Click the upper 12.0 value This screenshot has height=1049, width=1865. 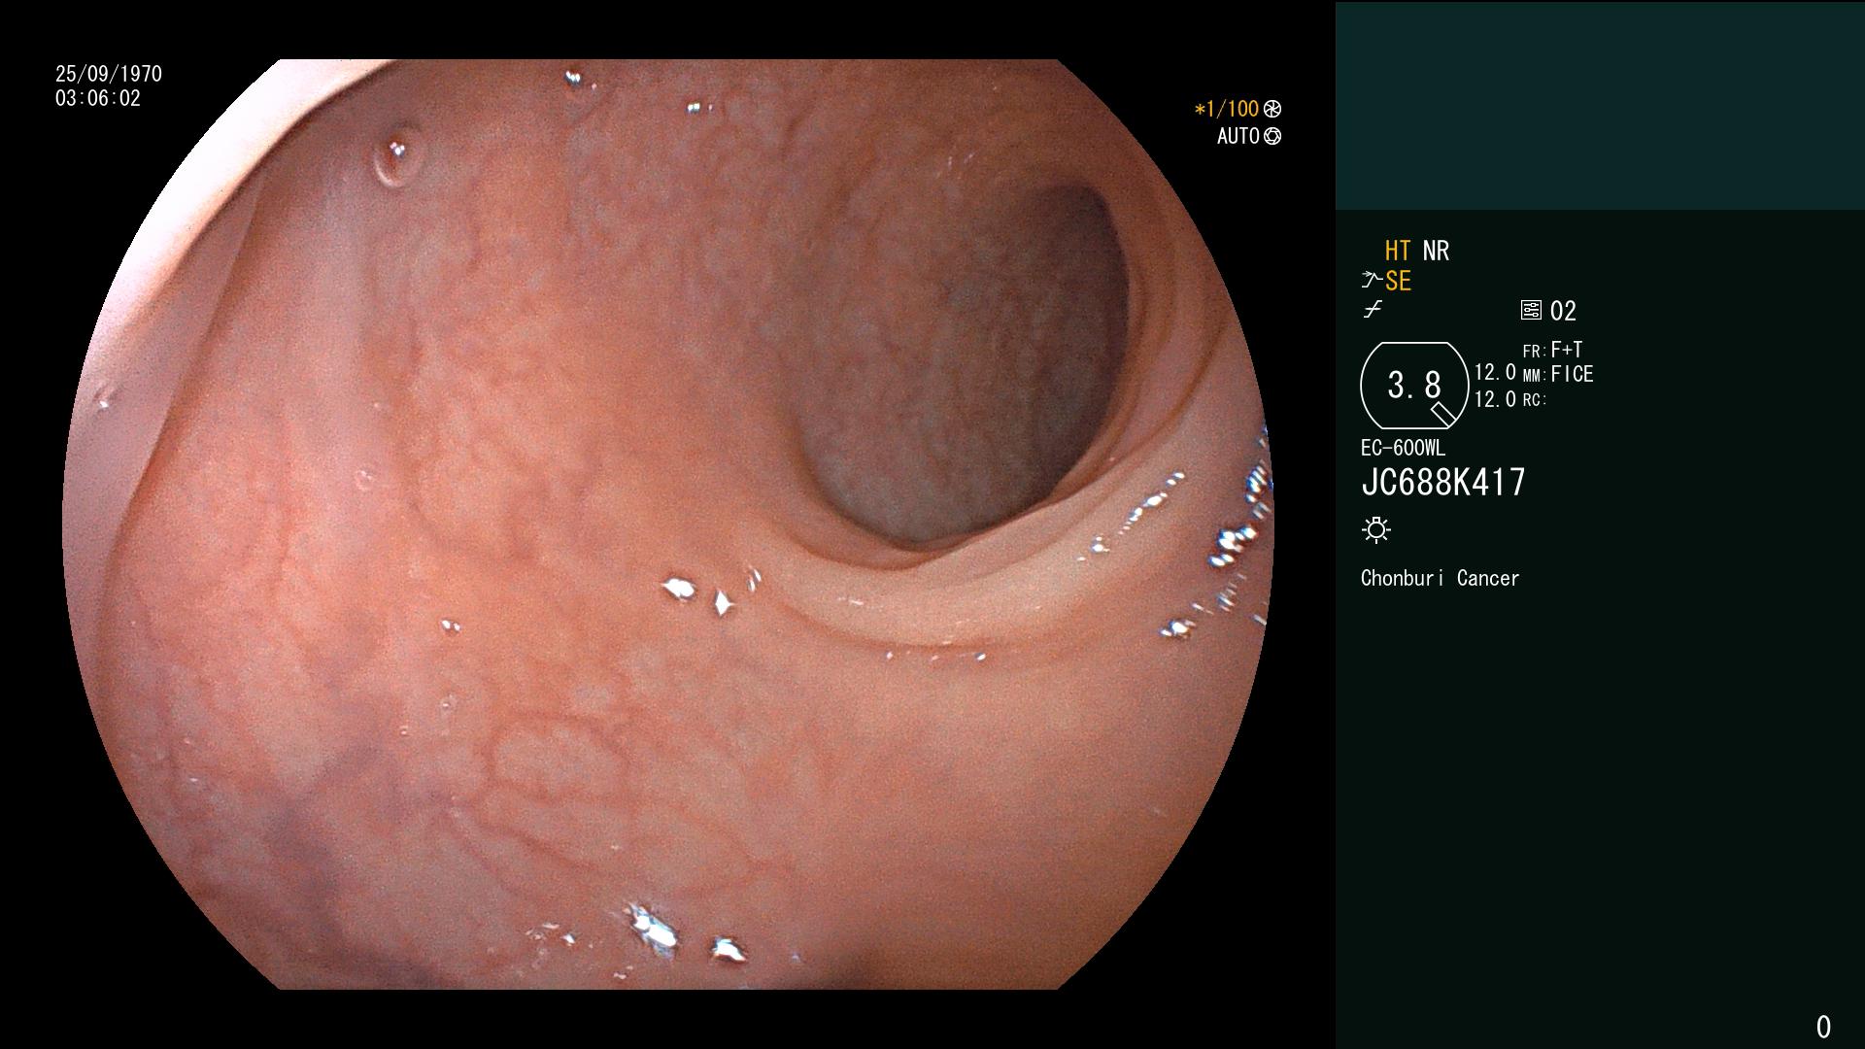point(1495,372)
